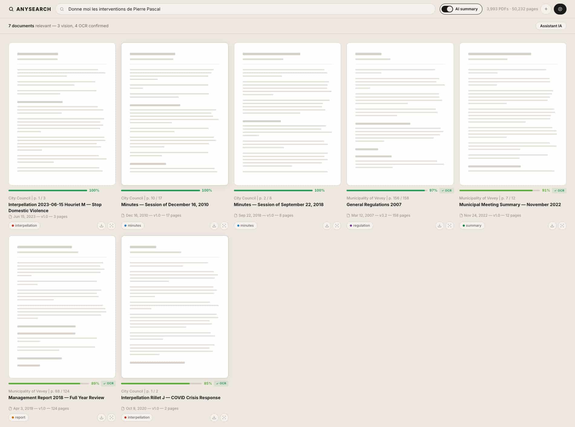The image size is (575, 427).
Task: Open scan view for Interpellation Houriet M
Action: 112,225
